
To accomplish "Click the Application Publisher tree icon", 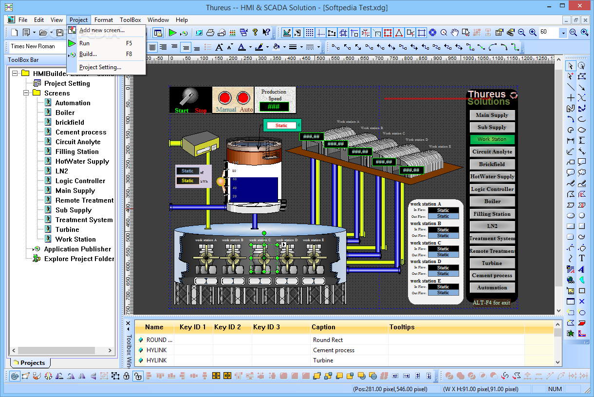I will [37, 249].
